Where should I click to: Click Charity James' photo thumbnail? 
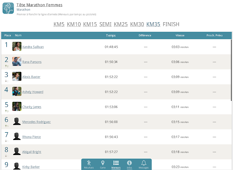coord(17,106)
